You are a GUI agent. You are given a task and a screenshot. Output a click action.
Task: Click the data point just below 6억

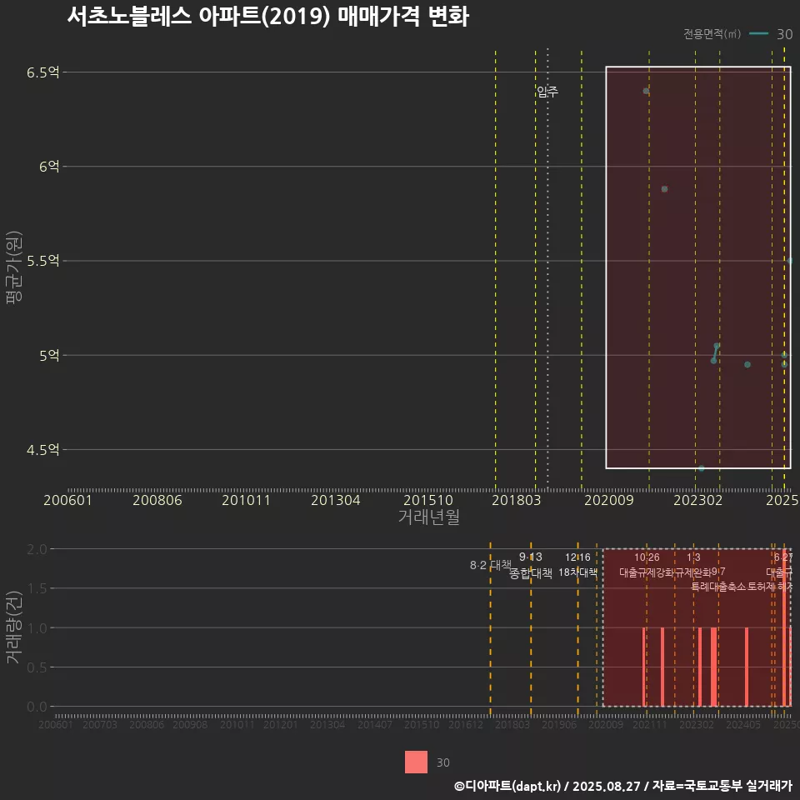click(664, 189)
